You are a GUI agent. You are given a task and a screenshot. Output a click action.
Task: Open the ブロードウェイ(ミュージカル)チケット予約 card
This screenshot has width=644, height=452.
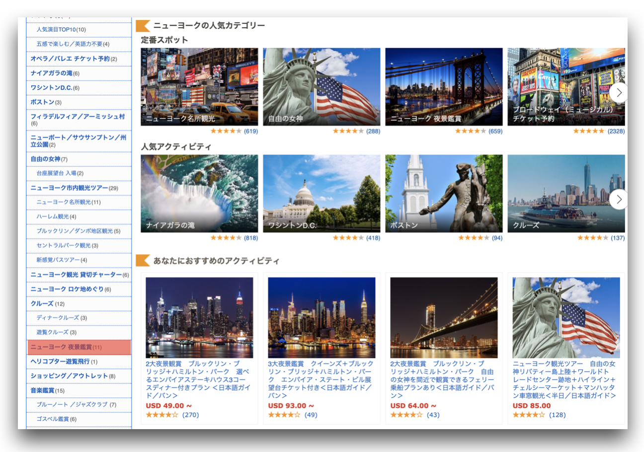pos(566,87)
